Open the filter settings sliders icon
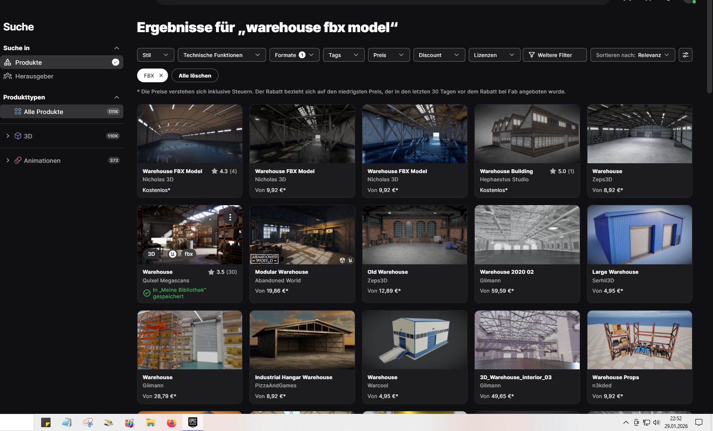 686,55
